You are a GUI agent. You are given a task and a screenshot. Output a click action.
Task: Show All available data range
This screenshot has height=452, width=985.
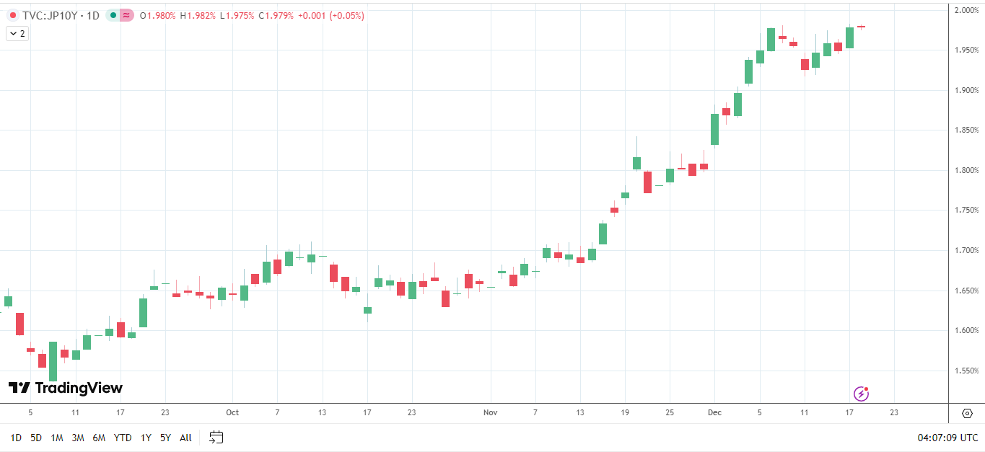point(185,438)
